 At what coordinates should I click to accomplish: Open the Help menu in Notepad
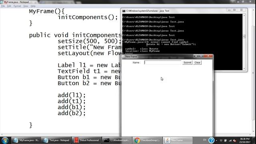(x=33, y=6)
